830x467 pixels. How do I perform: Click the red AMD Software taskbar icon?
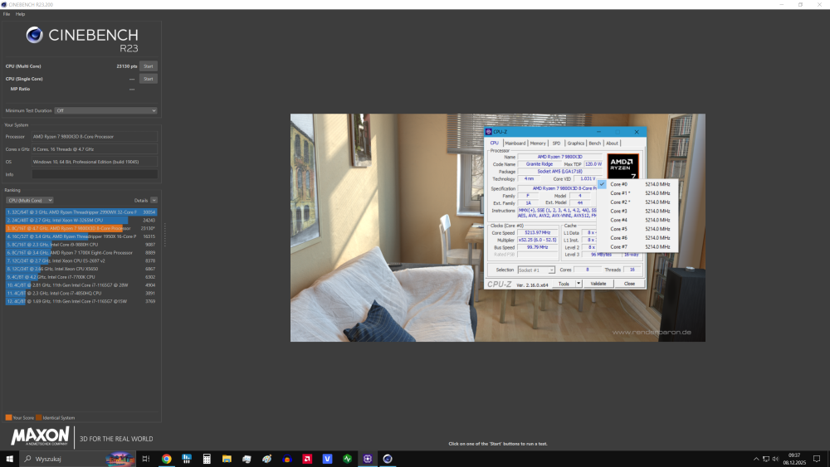point(307,459)
